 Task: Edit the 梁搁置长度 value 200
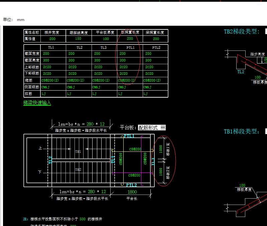(156, 39)
